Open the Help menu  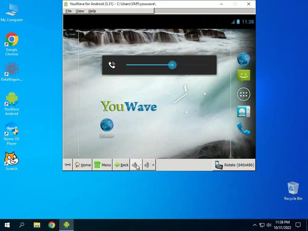[92, 11]
